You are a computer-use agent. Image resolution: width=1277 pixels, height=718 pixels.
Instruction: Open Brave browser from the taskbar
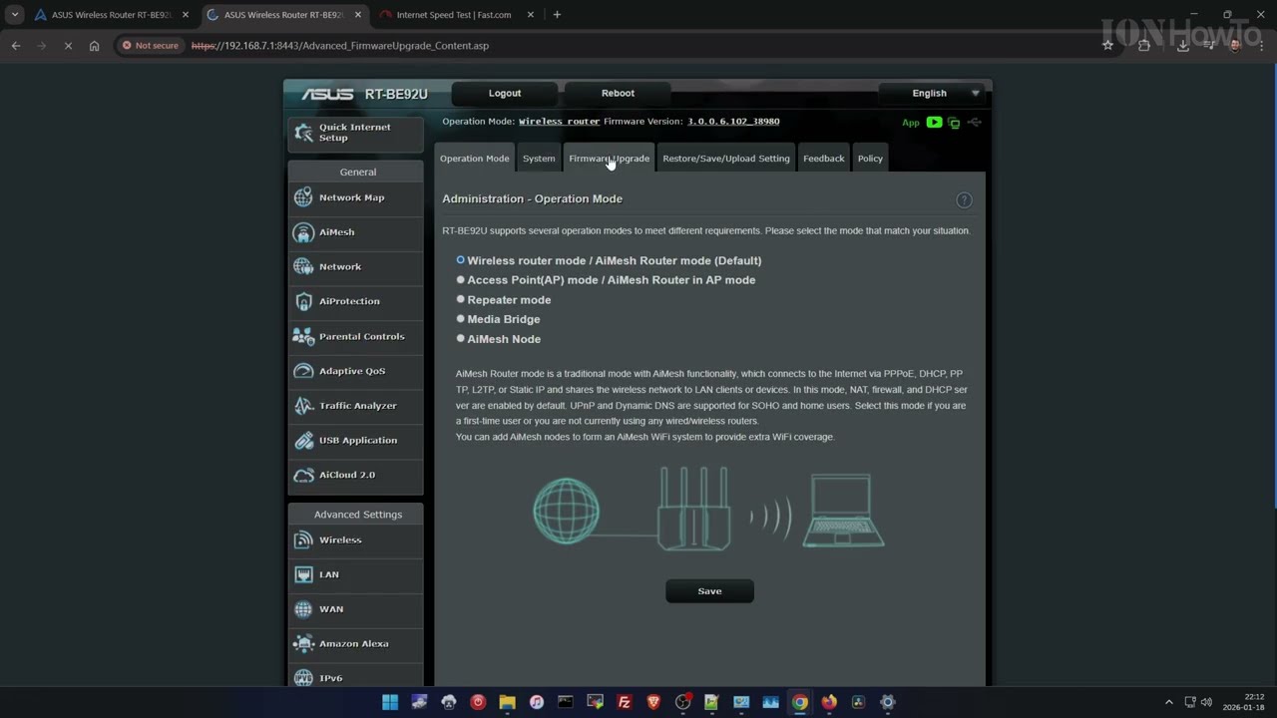653,702
